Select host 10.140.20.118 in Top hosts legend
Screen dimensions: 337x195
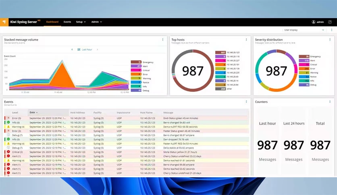pyautogui.click(x=227, y=56)
